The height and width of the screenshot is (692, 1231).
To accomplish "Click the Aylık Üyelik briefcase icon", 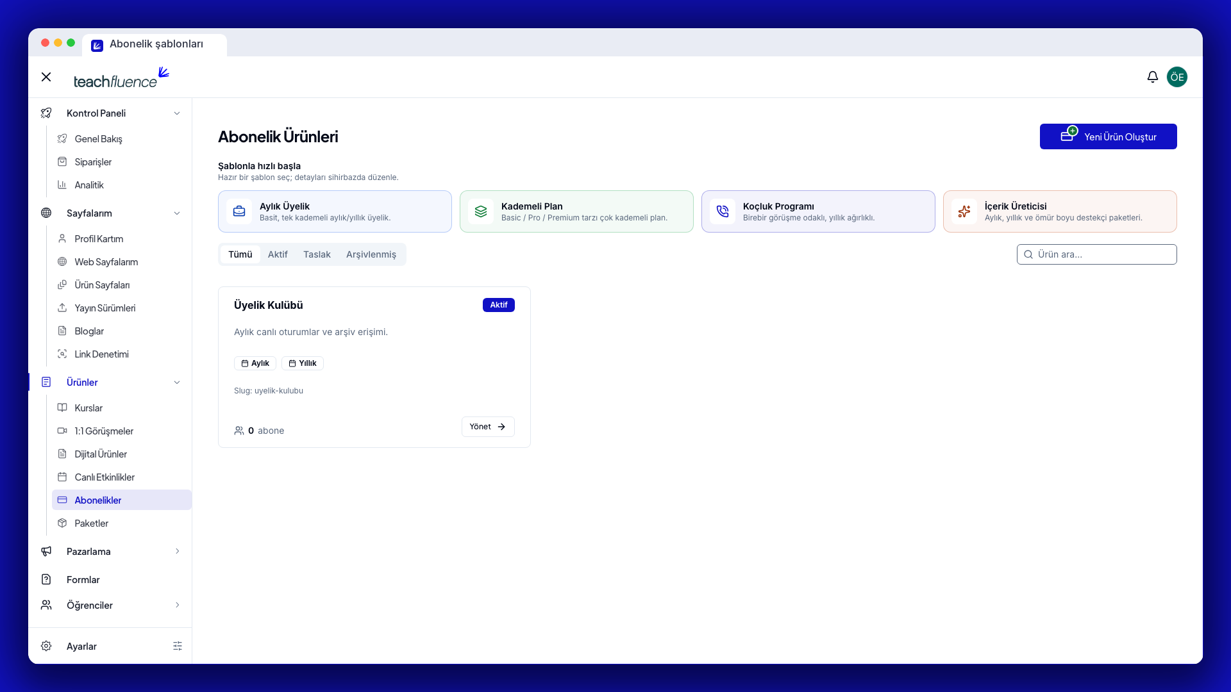I will 239,211.
